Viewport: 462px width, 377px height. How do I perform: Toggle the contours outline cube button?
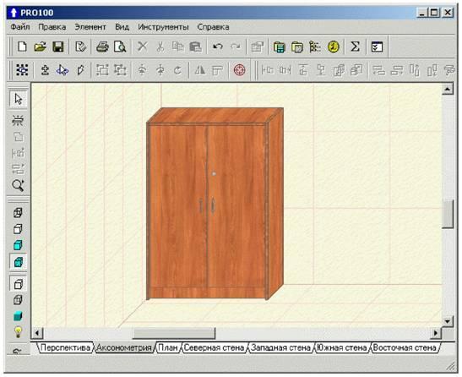pos(19,284)
